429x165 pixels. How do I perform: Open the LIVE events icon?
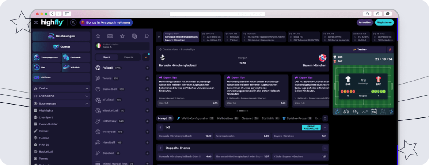(110, 36)
